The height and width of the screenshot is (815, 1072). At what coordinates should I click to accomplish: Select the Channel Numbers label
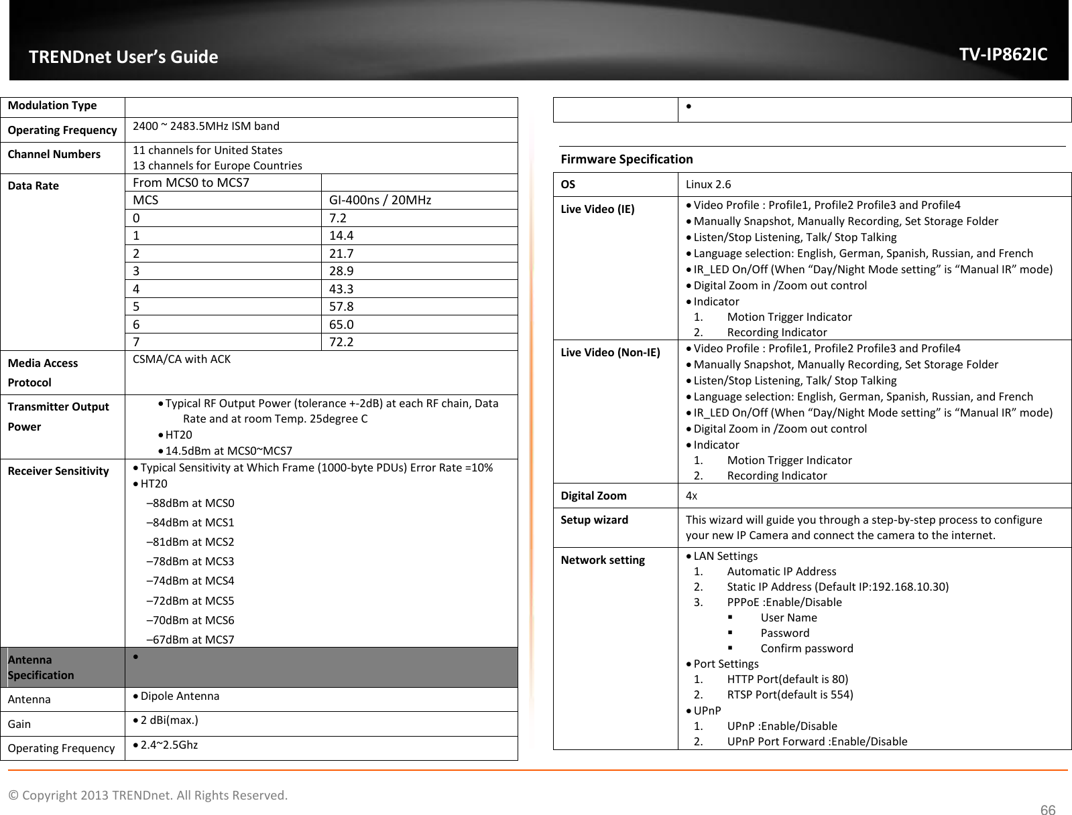[x=54, y=154]
